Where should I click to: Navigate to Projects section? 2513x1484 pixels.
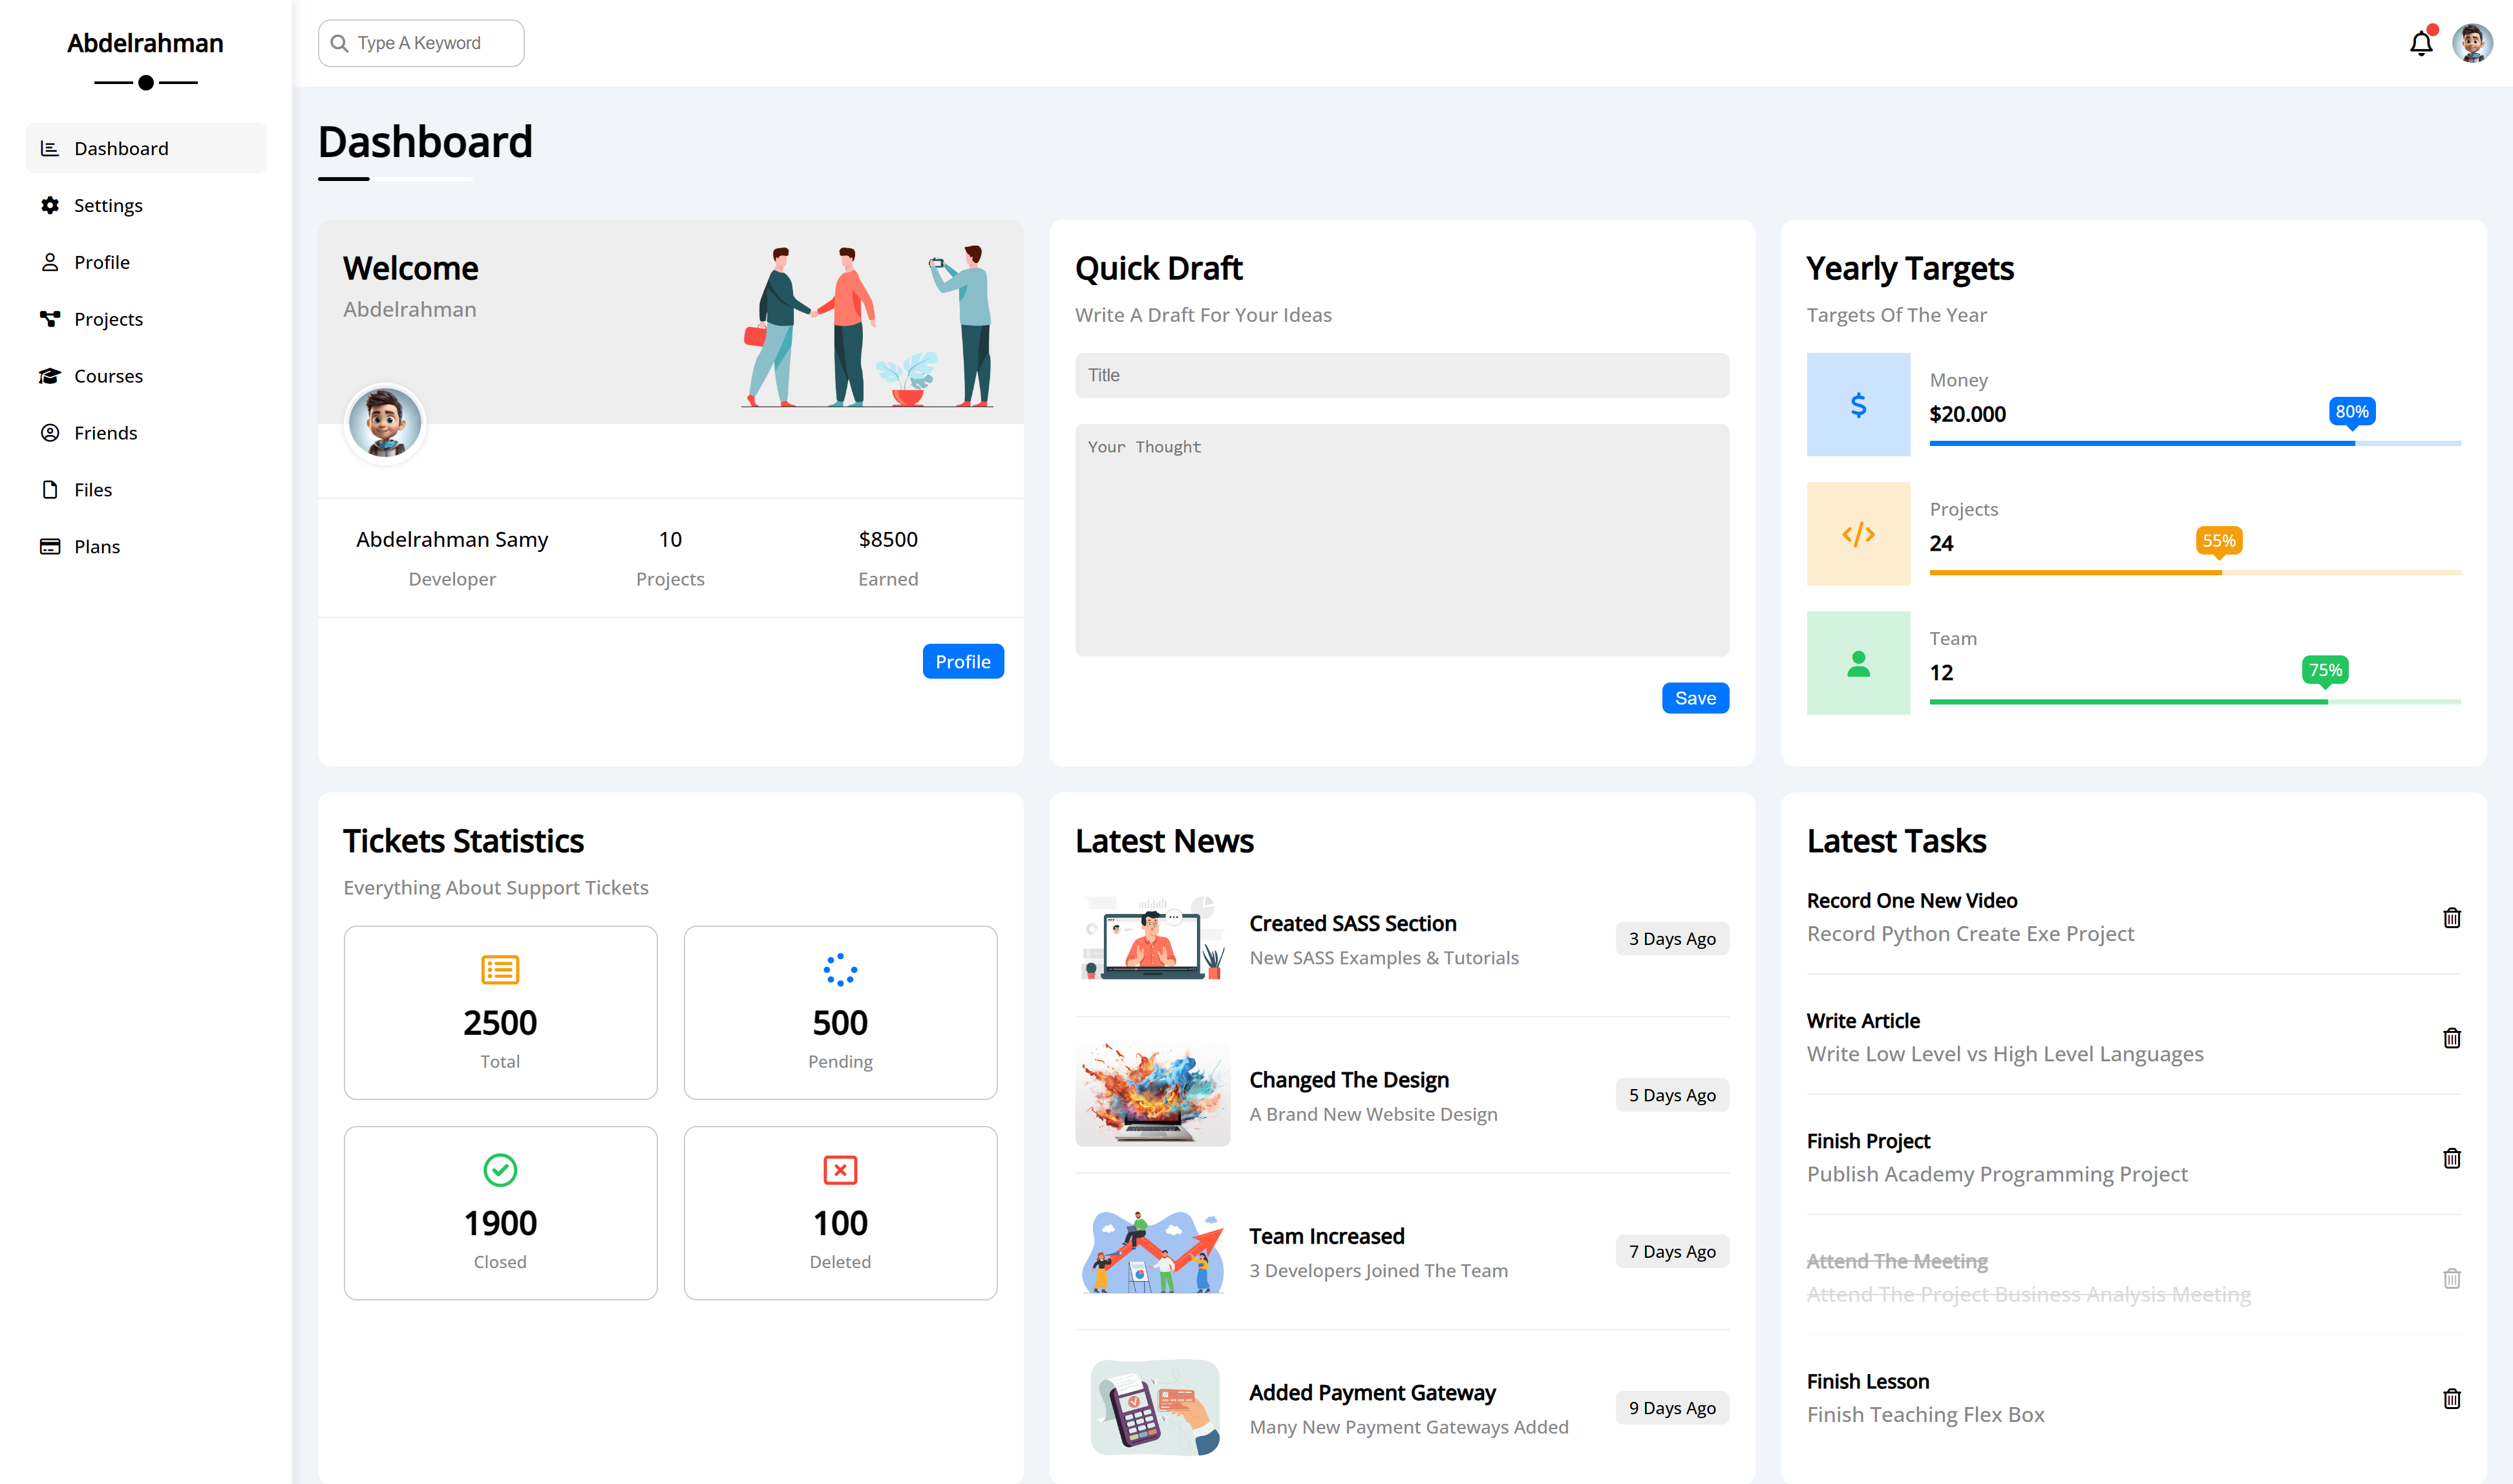[x=106, y=318]
